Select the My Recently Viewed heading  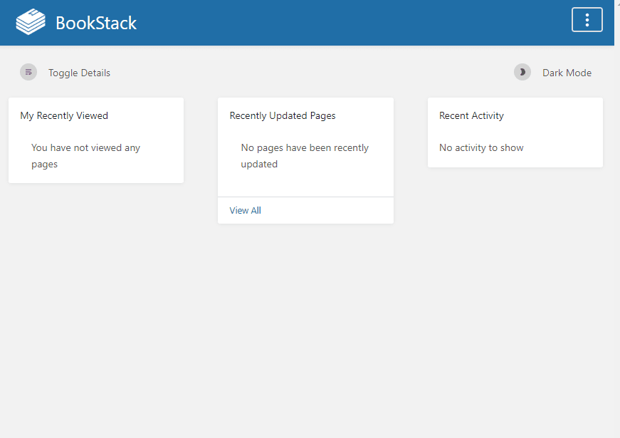(x=64, y=115)
